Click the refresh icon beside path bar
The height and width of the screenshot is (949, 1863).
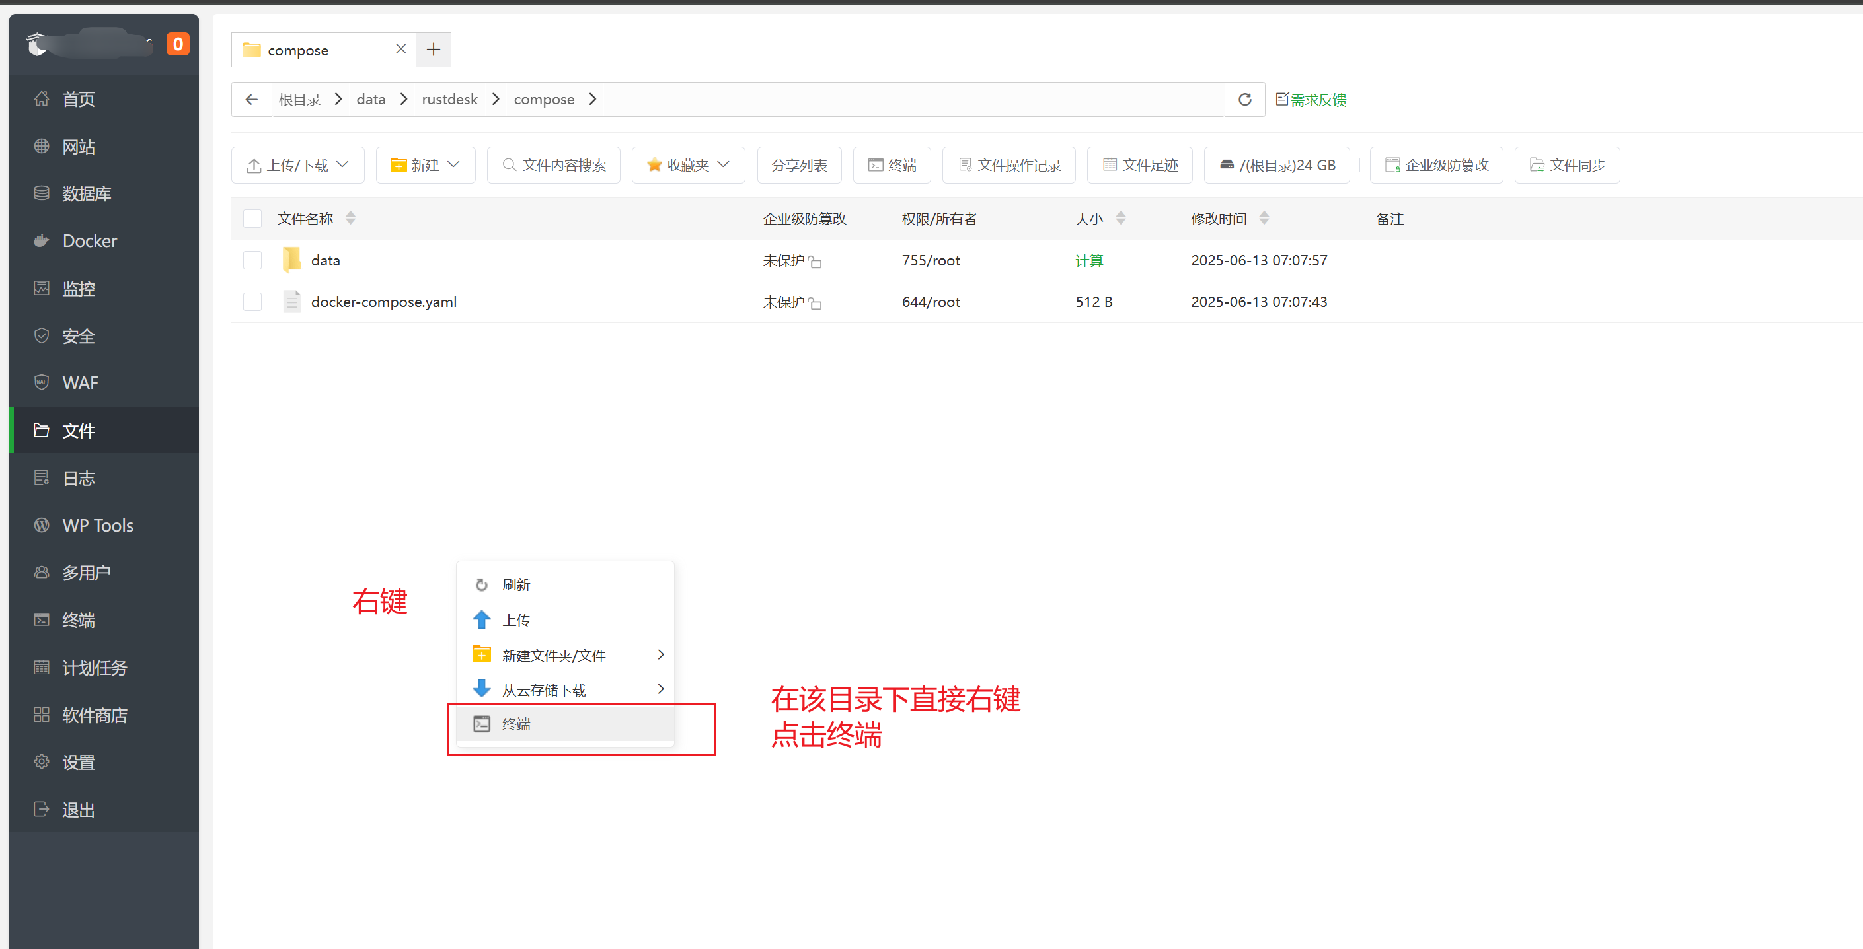tap(1244, 100)
